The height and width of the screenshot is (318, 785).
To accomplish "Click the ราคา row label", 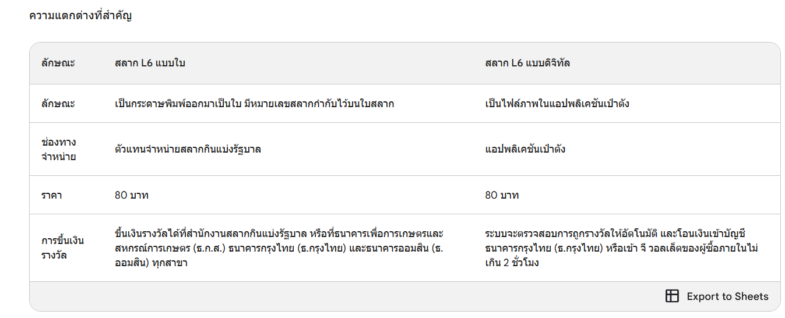I will [52, 195].
